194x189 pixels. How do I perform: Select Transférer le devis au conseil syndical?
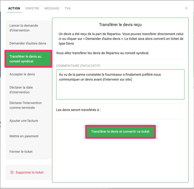point(28,59)
